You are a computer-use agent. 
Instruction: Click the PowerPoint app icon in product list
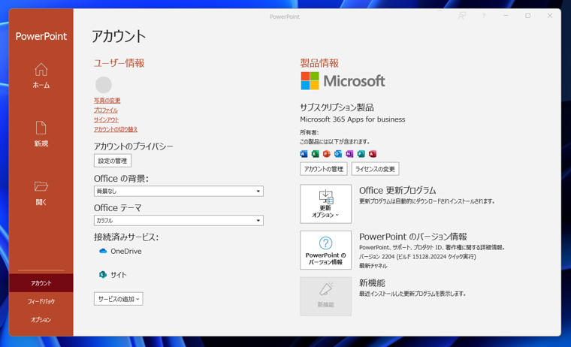click(327, 154)
